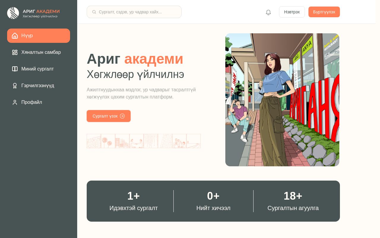Click the АРИГ АКАДЕМИ sidebar title text

41,11
